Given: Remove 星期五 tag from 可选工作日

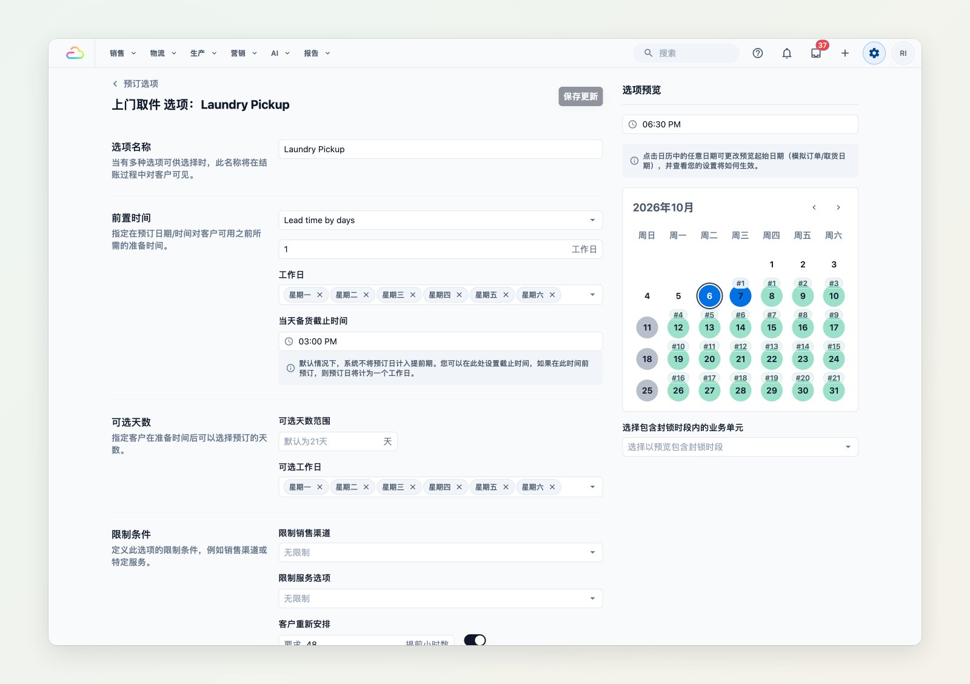Looking at the screenshot, I should coord(506,487).
